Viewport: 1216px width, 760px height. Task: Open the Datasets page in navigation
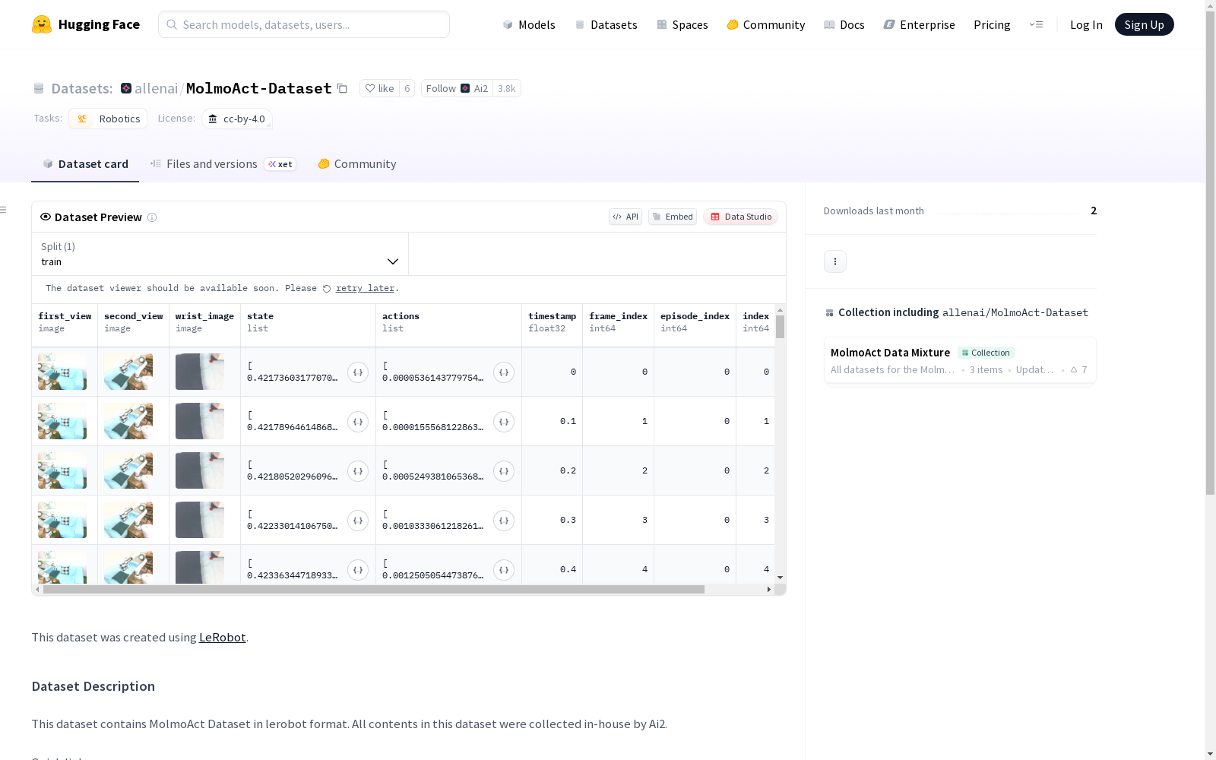click(606, 24)
